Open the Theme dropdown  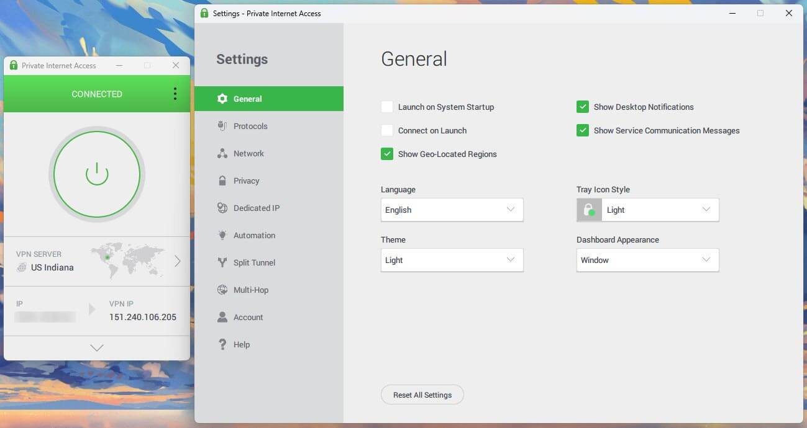click(452, 260)
